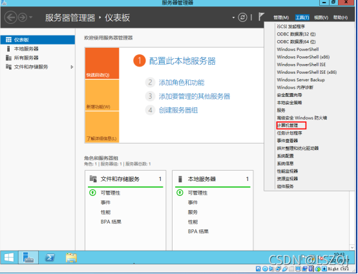Open 组件服务 from the Tools menu
This screenshot has height=274, width=358.
tap(285, 186)
